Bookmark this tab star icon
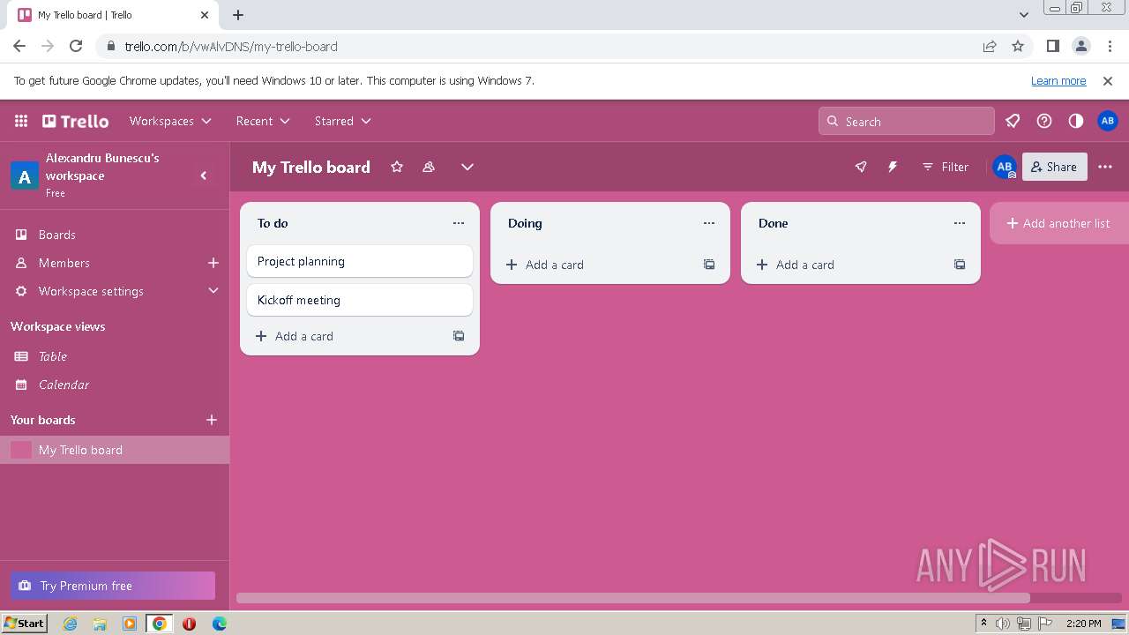This screenshot has width=1129, height=635. 1018,46
